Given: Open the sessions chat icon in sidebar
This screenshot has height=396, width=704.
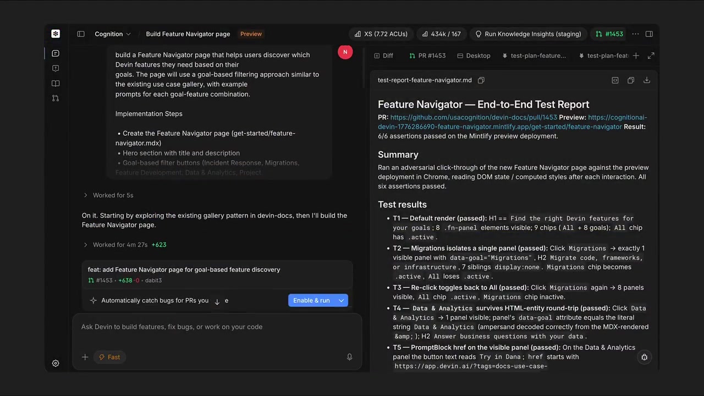Looking at the screenshot, I should coord(56,53).
